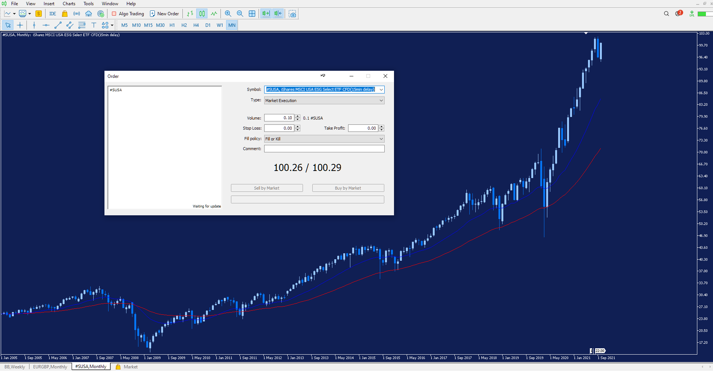Switch to the BB,Weekly chart tab

pos(15,367)
